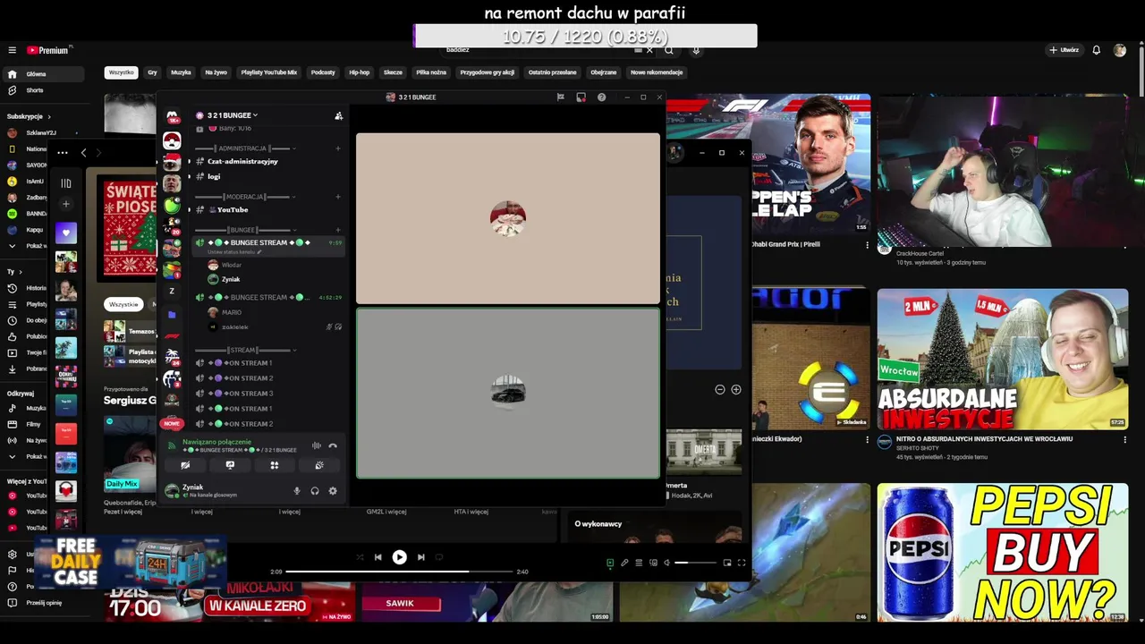Open Discord user settings gear
Screen dimensions: 1145x644
click(x=333, y=491)
